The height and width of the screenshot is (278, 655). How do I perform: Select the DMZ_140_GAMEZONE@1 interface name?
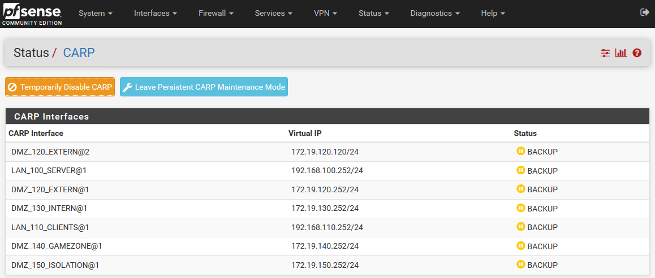[x=57, y=246]
